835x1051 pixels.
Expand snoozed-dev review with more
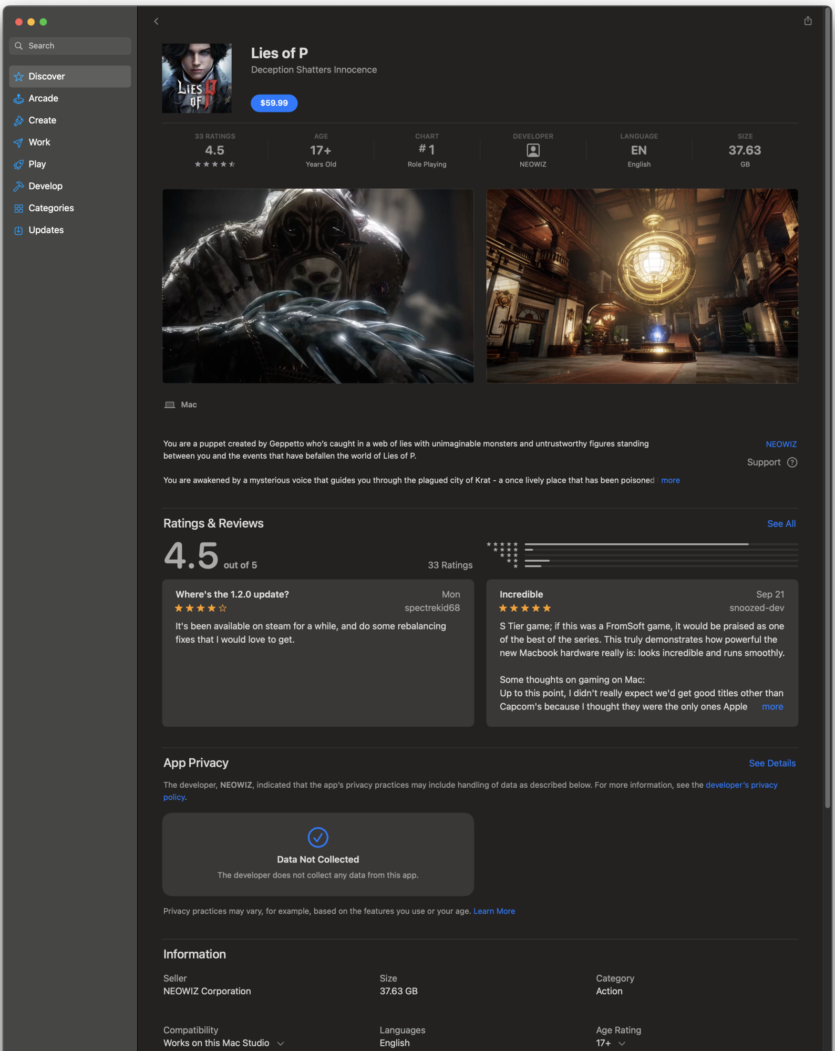772,707
